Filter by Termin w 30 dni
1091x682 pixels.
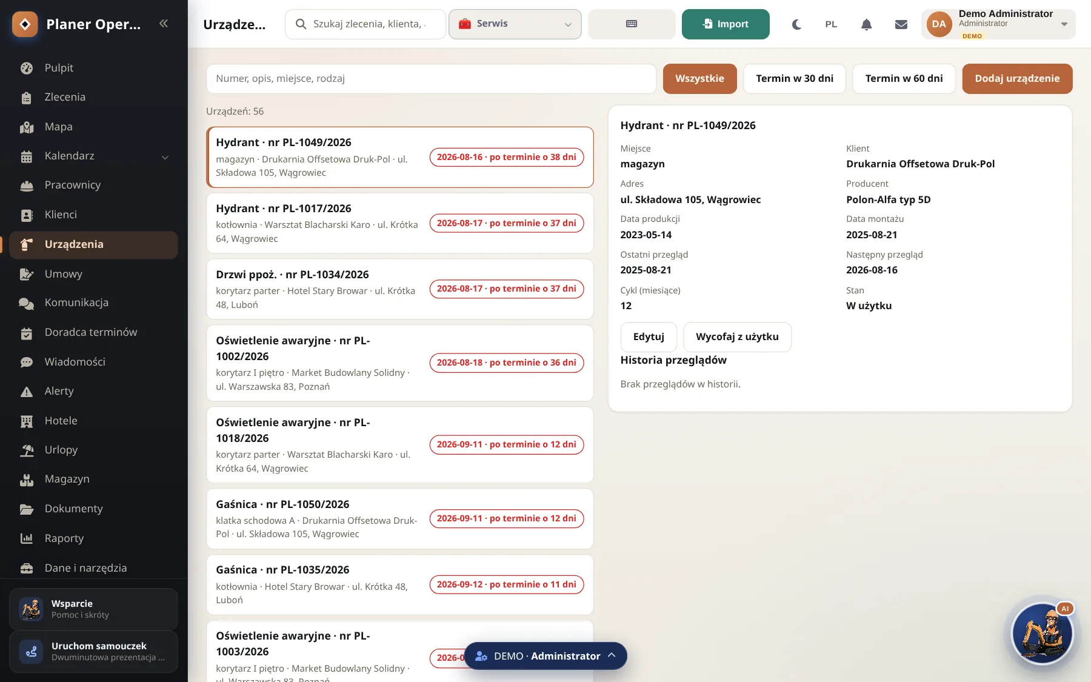tap(795, 79)
